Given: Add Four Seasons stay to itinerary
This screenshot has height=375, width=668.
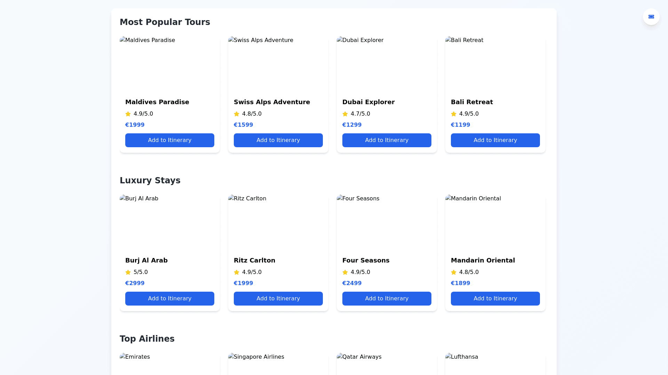Looking at the screenshot, I should (387, 299).
